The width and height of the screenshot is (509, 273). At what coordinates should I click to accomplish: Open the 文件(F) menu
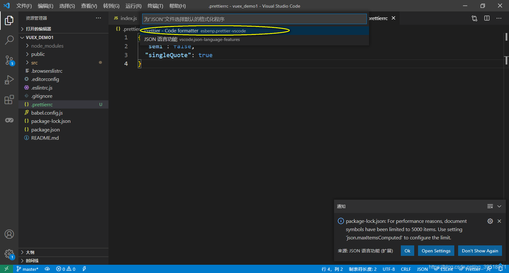[24, 6]
